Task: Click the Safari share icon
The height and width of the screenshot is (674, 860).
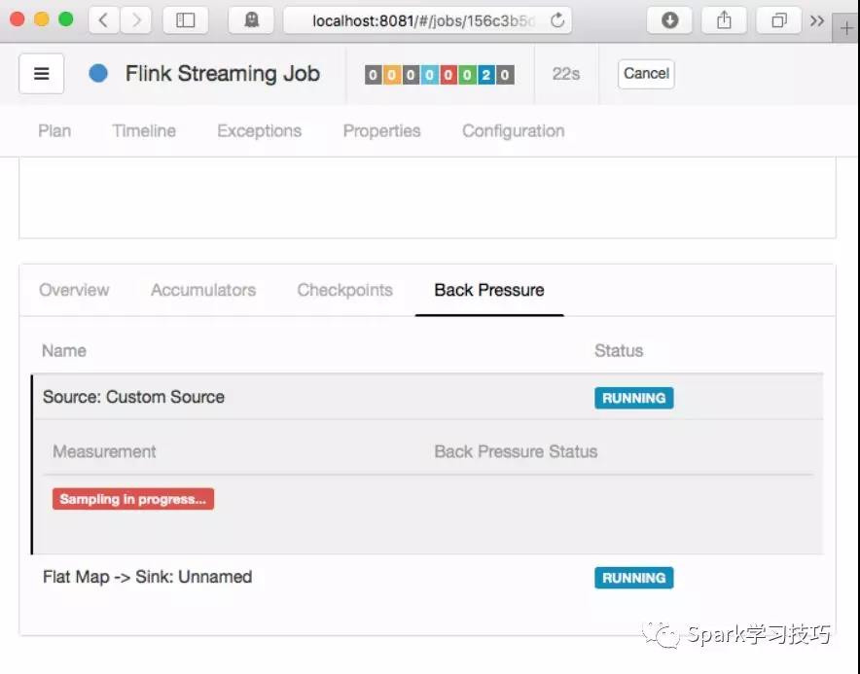Action: [x=724, y=20]
